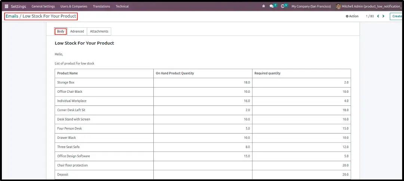Switch to the Body tab

click(61, 31)
